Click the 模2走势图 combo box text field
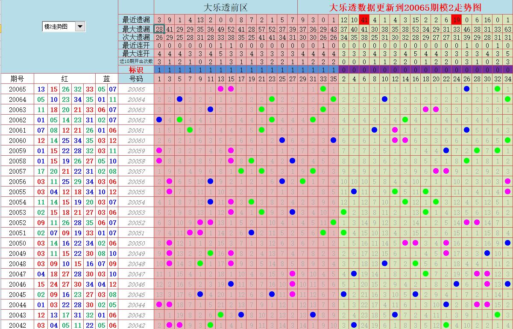Screen dimensions: 513x329 point(59,27)
